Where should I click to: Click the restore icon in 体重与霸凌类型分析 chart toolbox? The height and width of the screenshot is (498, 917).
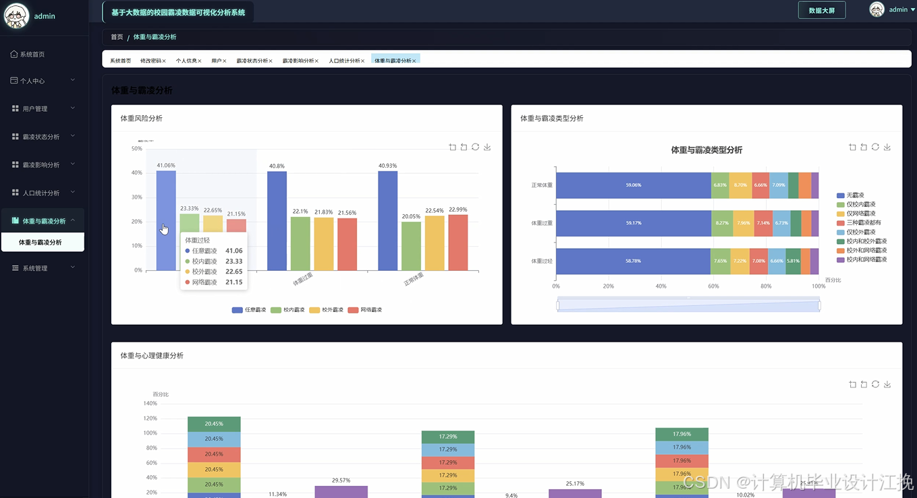(875, 147)
